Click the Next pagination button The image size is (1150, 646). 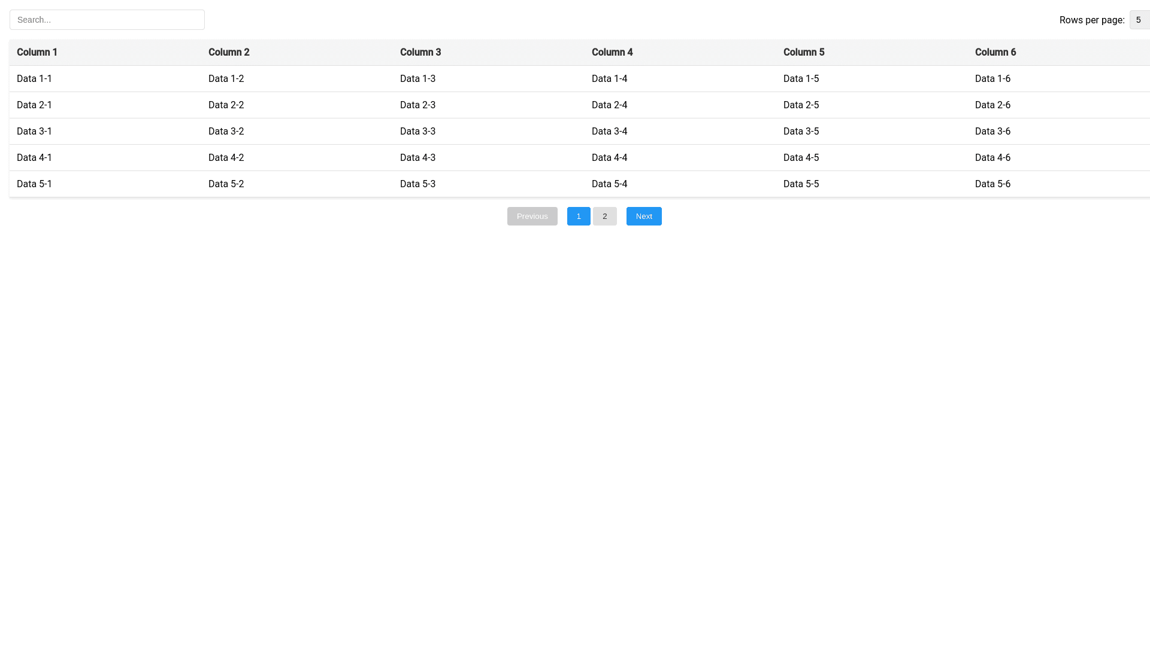644,216
